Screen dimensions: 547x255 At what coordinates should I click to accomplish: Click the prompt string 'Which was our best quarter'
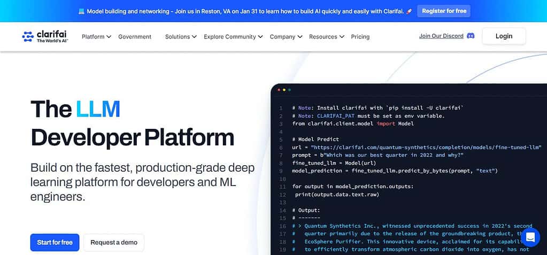click(394, 155)
